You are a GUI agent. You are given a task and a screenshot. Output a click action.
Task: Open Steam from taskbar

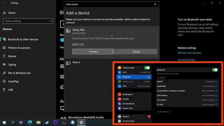(47, 122)
